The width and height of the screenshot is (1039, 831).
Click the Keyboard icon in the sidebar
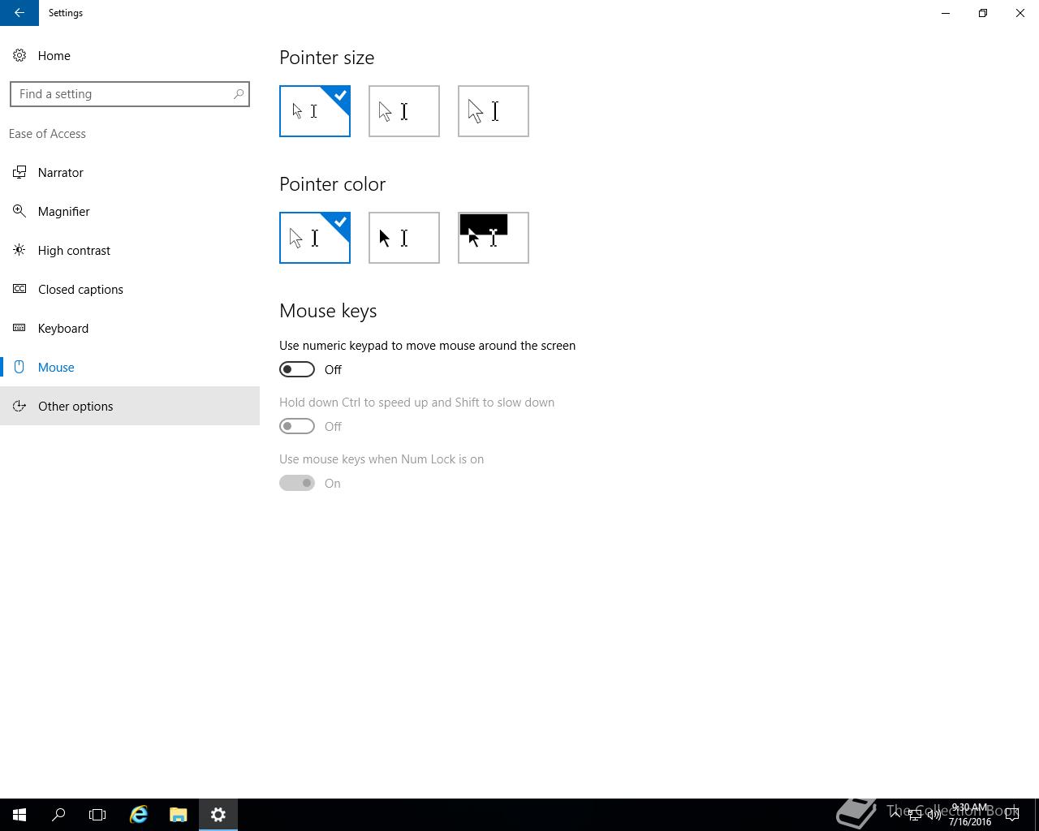click(19, 328)
